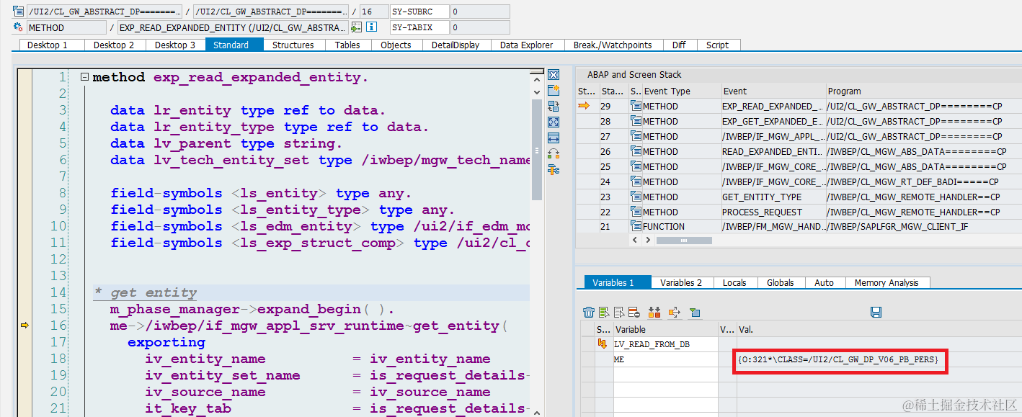This screenshot has height=417, width=1022.
Task: Click the stack icon in row 21 FUNCTION
Action: (x=636, y=226)
